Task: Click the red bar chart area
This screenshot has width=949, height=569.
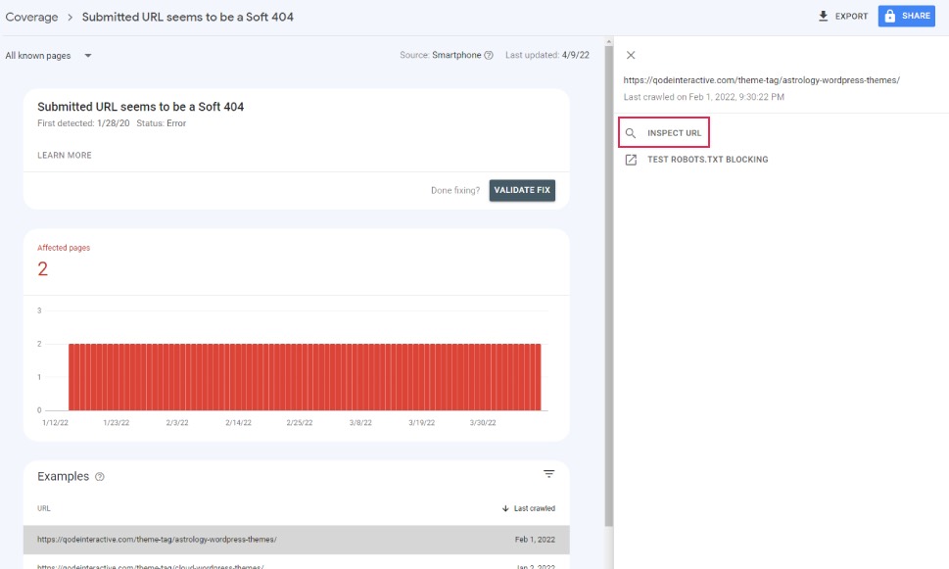Action: pos(304,377)
